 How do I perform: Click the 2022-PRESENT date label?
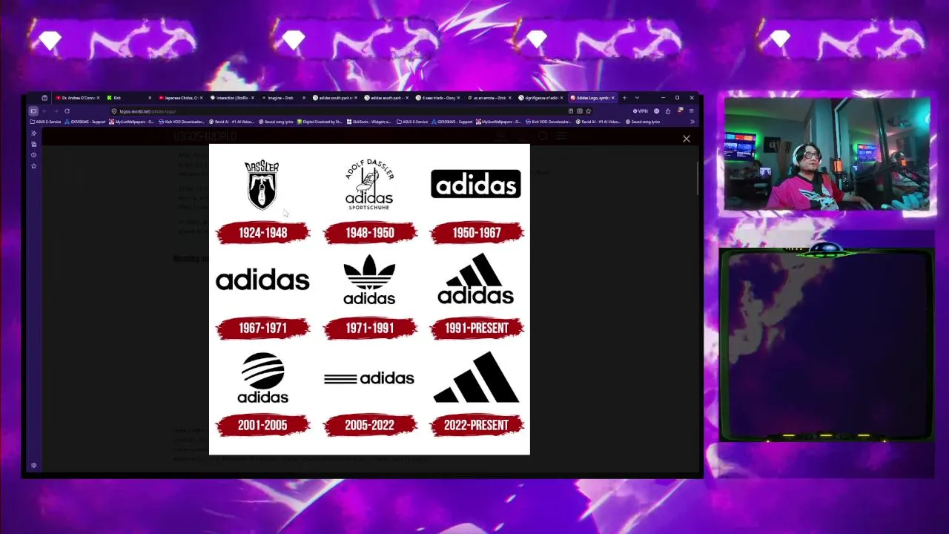pos(476,425)
